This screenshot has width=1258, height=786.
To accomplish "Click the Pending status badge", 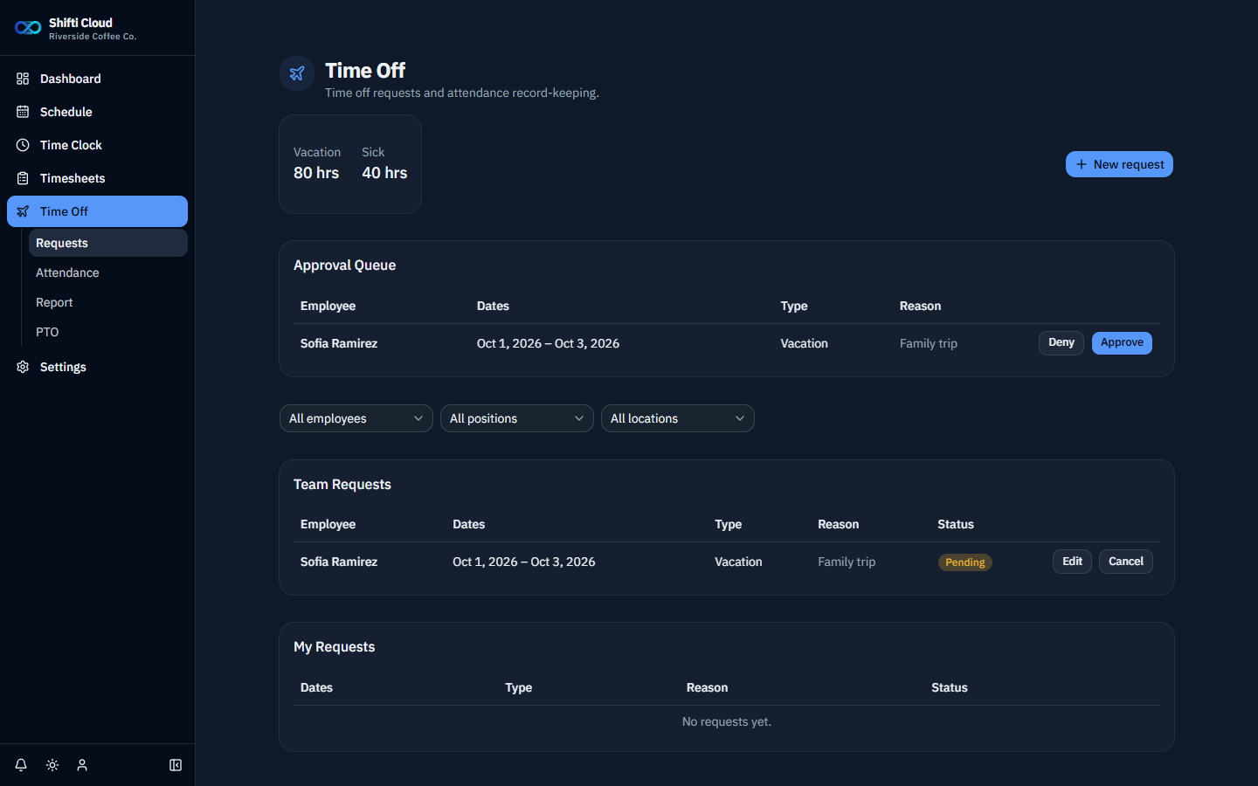I will point(965,562).
